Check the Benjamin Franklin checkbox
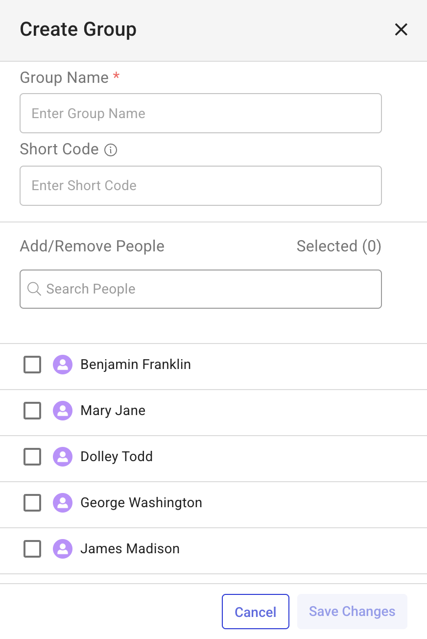The image size is (427, 639). [x=32, y=365]
